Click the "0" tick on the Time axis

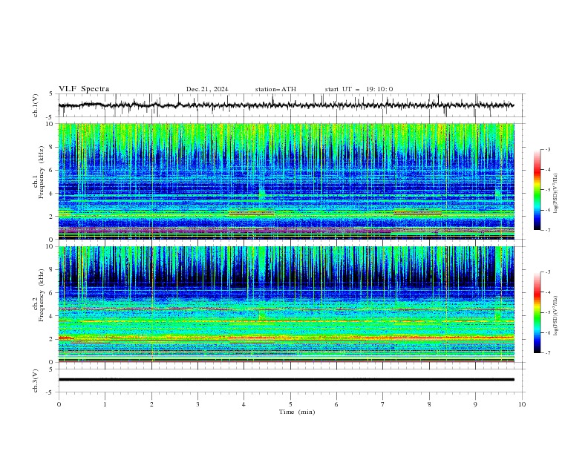[59, 404]
